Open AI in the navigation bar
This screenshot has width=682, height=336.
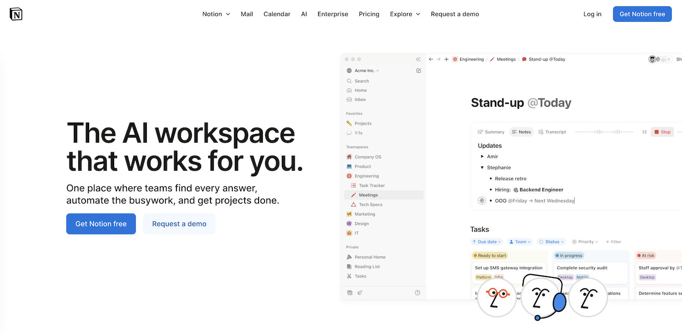(304, 14)
